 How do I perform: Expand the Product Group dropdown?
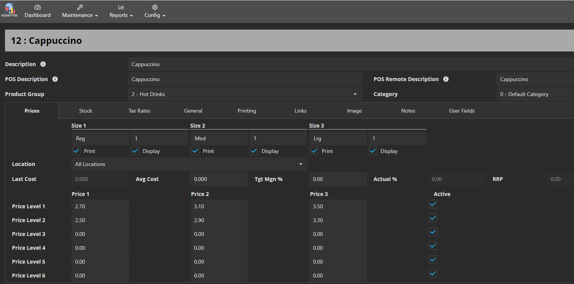(245, 94)
